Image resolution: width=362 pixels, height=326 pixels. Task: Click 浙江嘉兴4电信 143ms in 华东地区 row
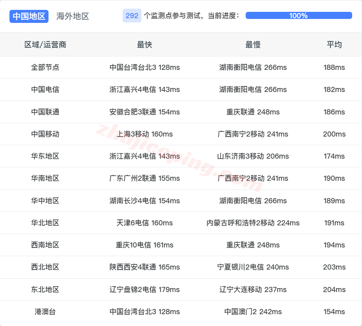click(x=144, y=156)
